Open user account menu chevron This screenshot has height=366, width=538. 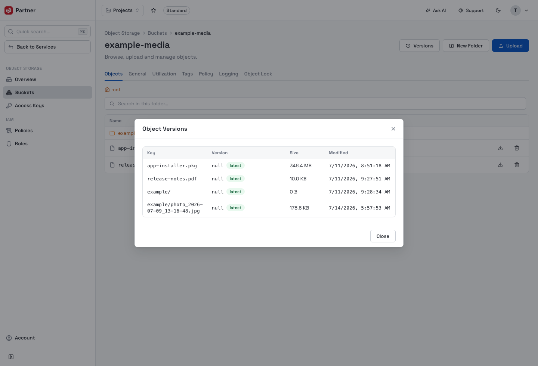click(526, 10)
